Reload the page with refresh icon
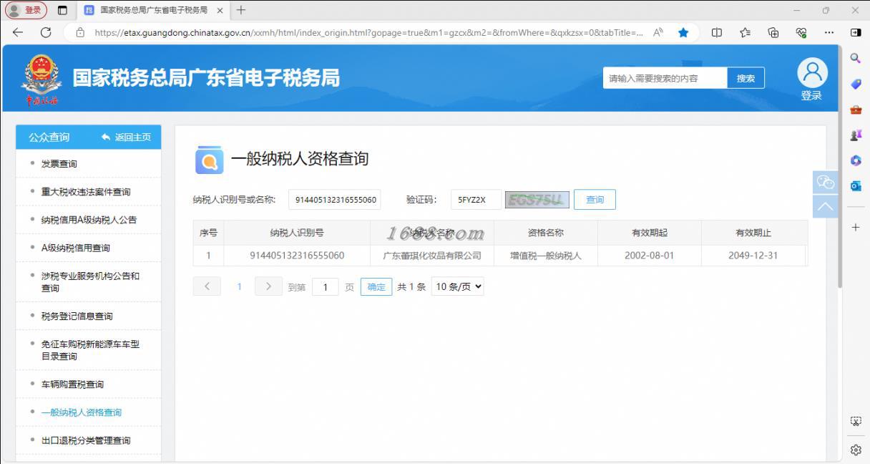 pyautogui.click(x=46, y=32)
